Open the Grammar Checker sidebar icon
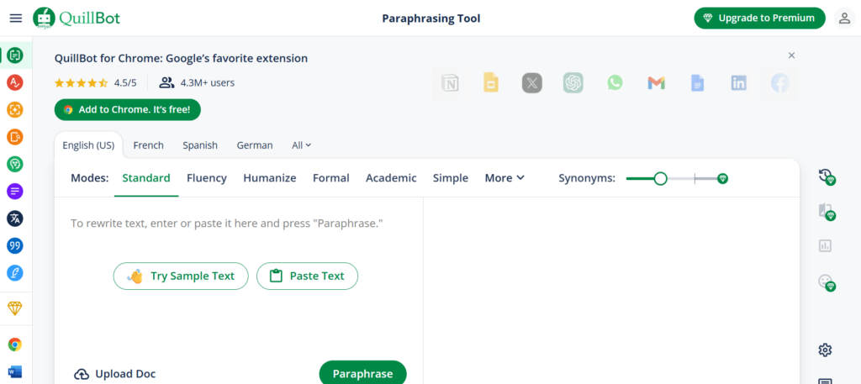The width and height of the screenshot is (861, 384). (15, 83)
